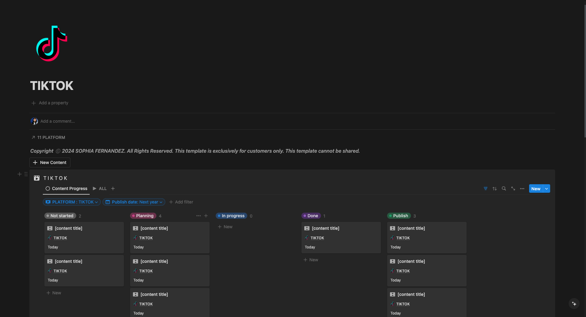586x317 pixels.
Task: Click the page icon on first Not started card
Action: pos(50,228)
